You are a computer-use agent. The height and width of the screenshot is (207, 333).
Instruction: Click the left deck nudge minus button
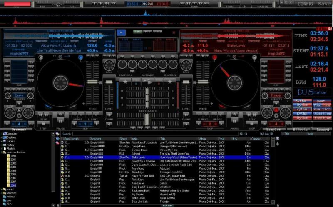click(75, 115)
